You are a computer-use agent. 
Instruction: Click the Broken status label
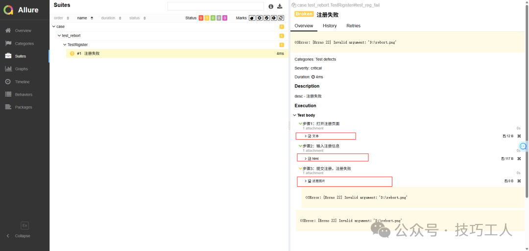pos(304,14)
